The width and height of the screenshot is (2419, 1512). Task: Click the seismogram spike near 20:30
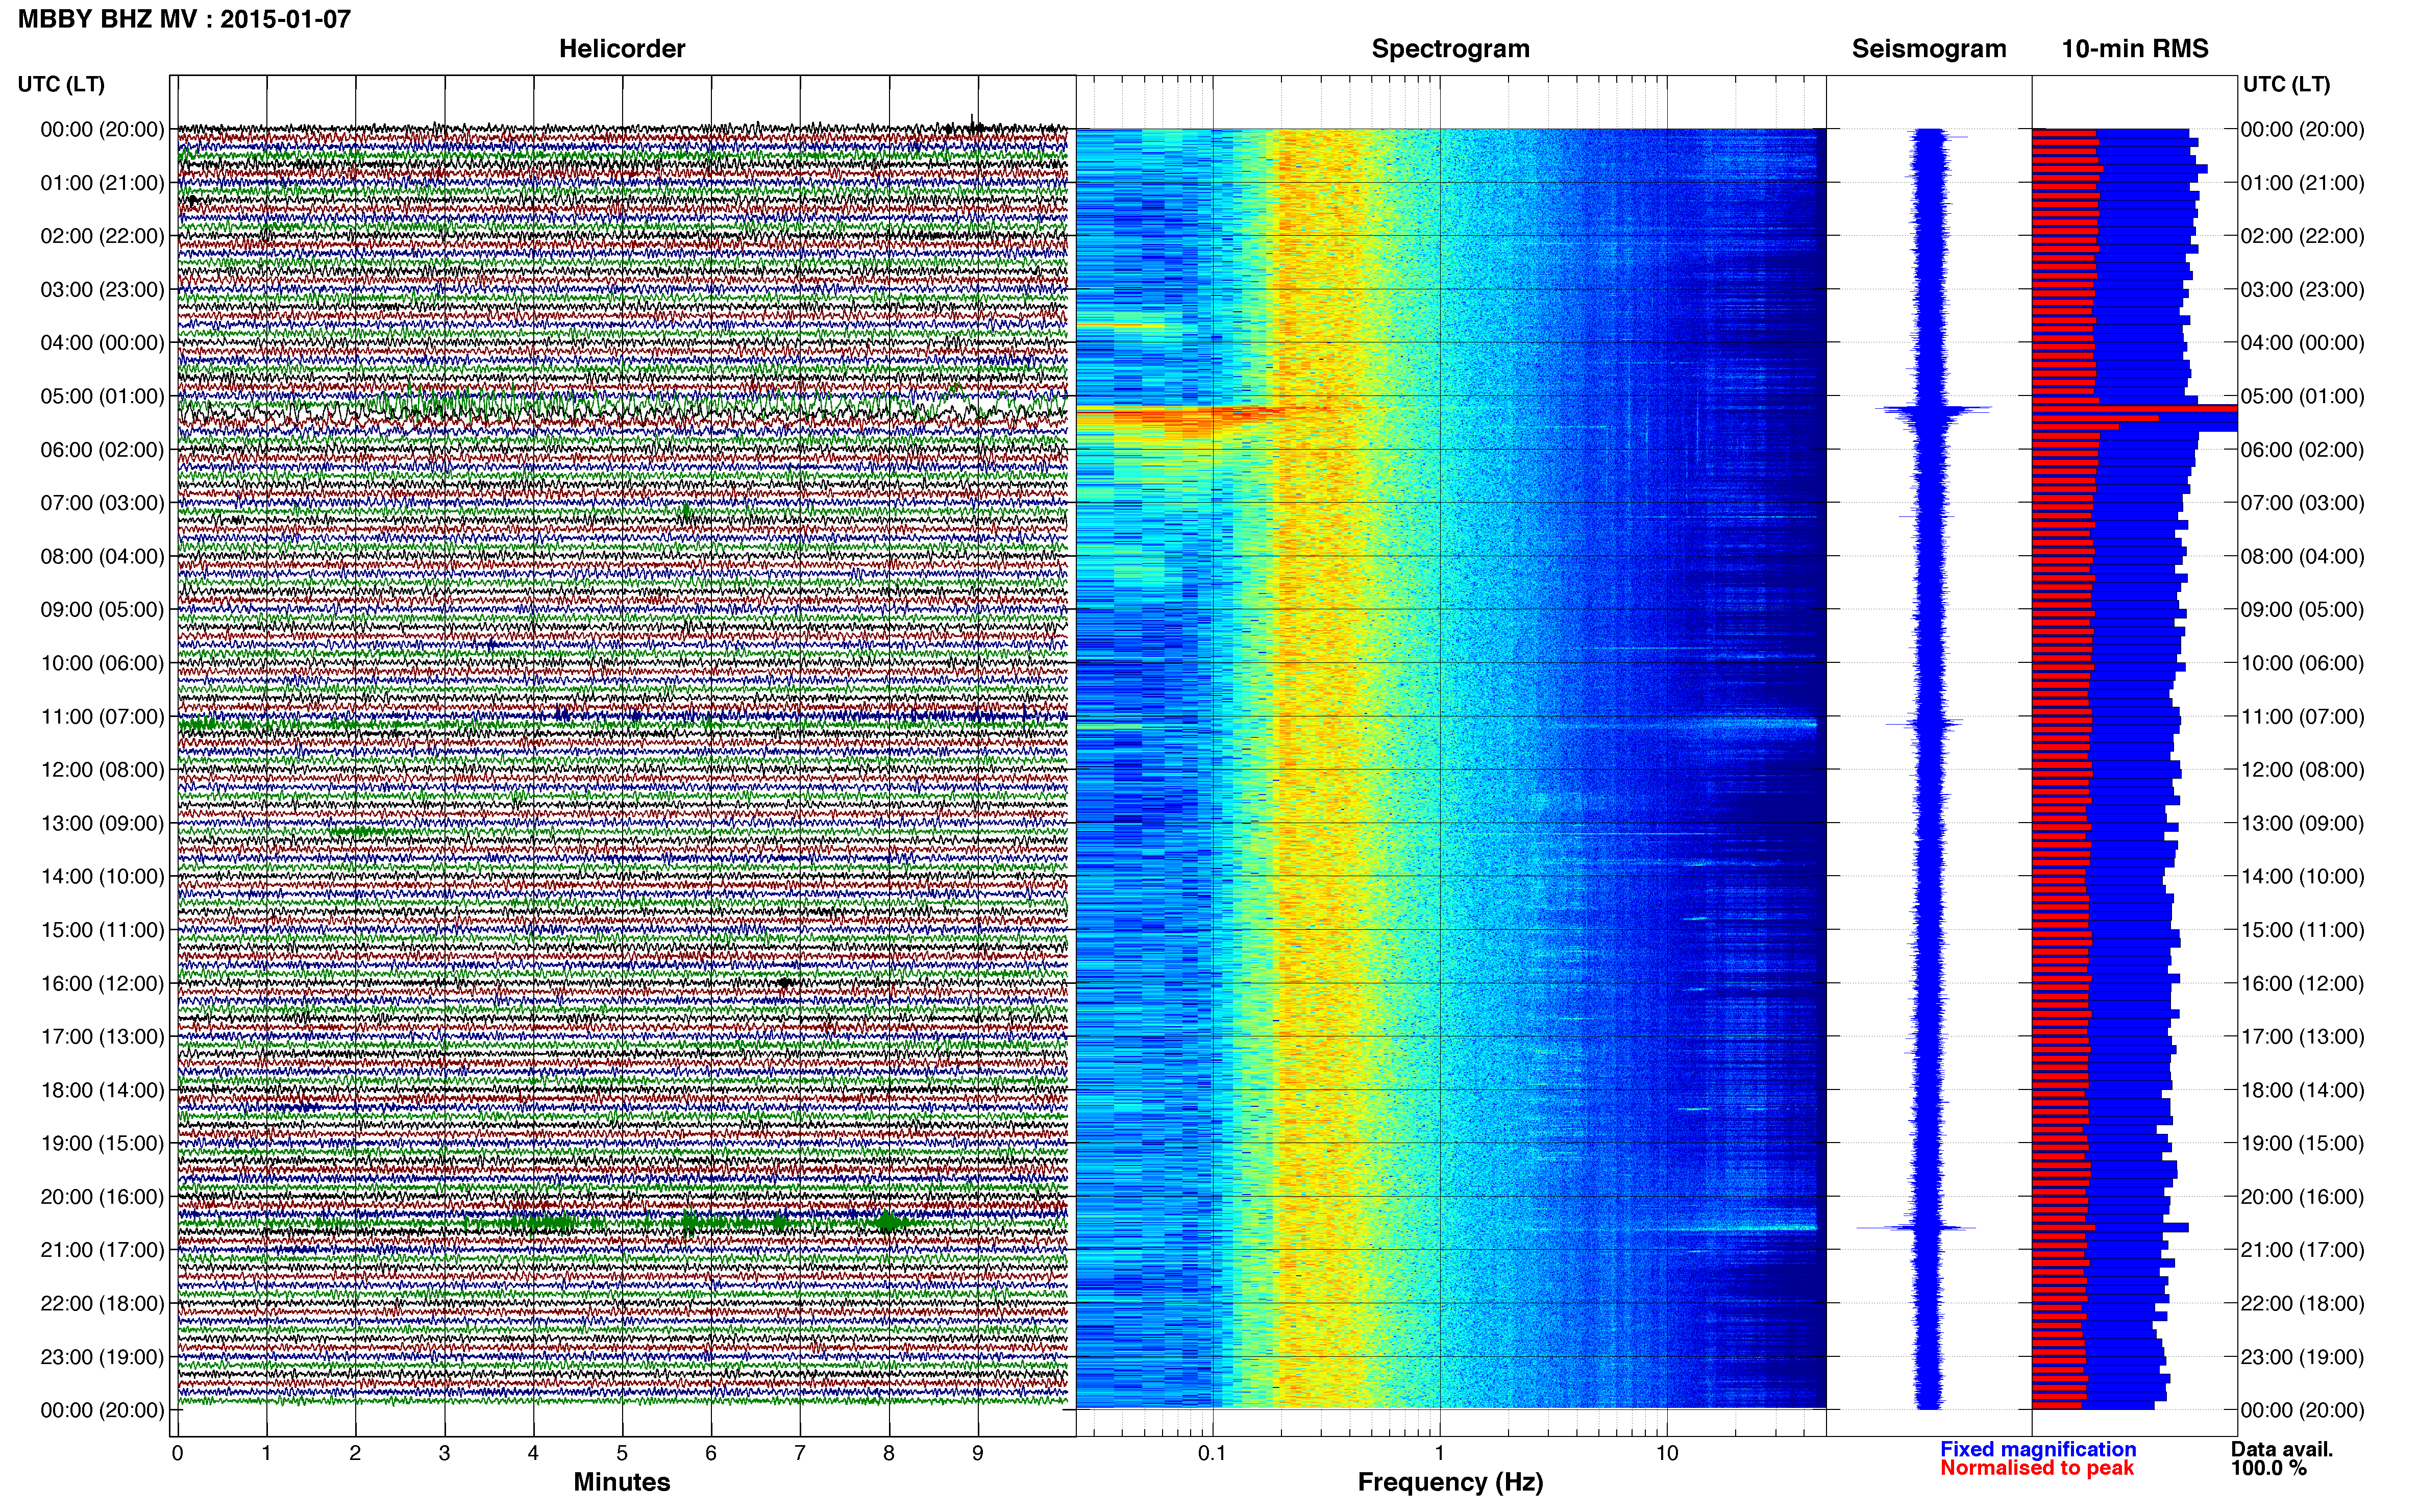pyautogui.click(x=1917, y=1227)
